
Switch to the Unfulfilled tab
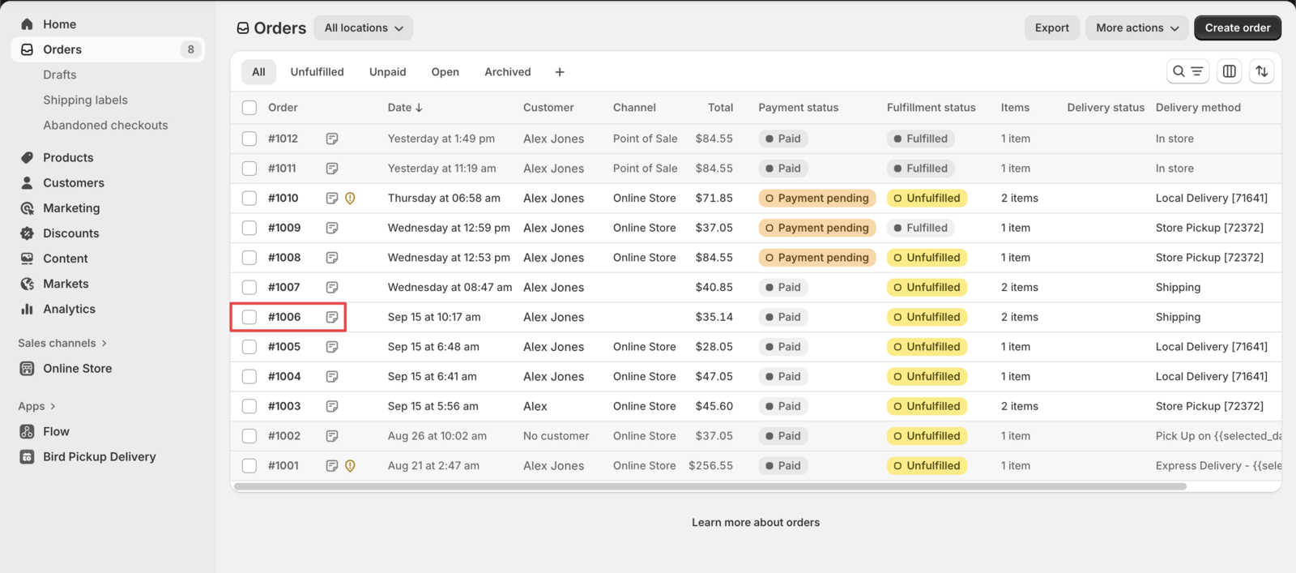coord(317,72)
